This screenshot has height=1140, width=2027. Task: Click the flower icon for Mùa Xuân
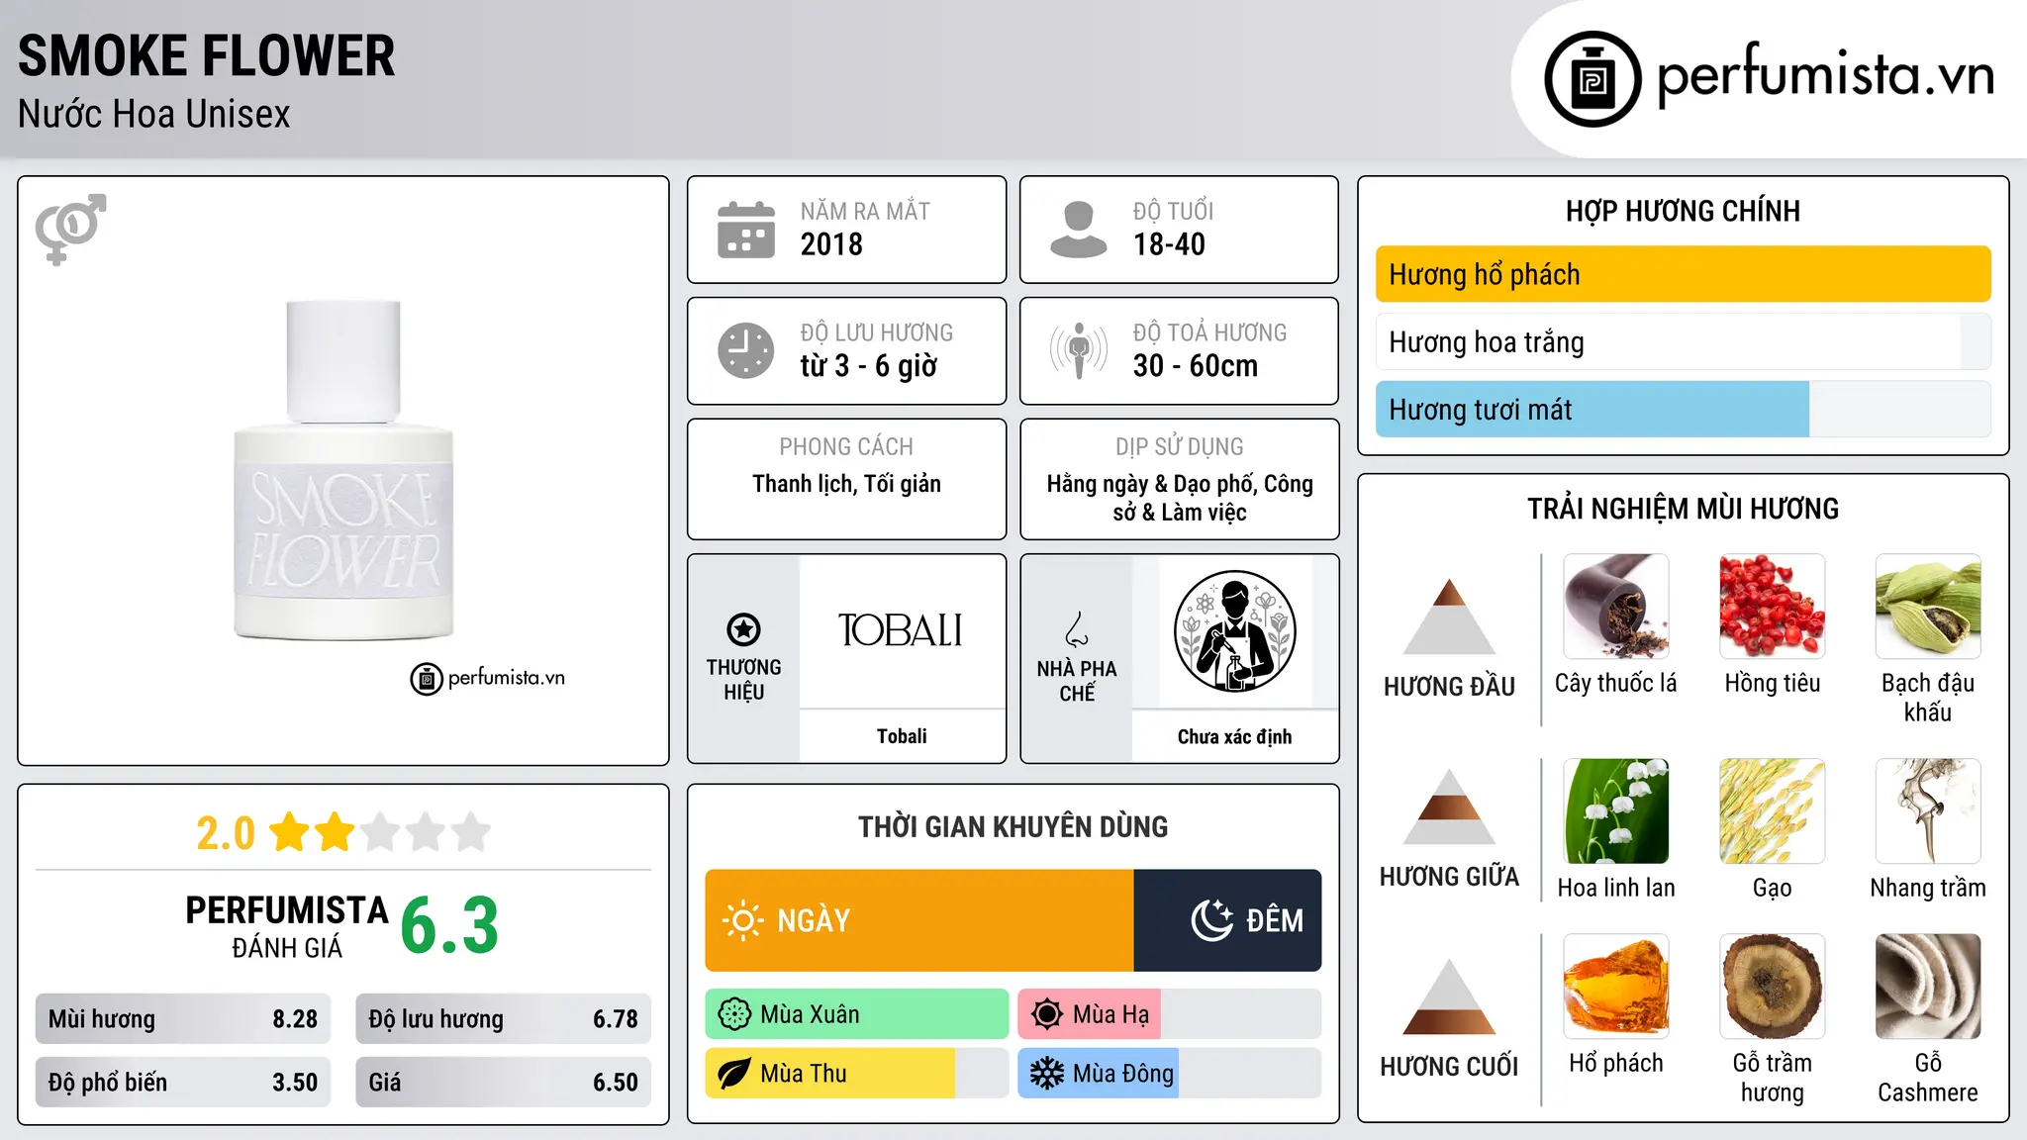tap(734, 1014)
